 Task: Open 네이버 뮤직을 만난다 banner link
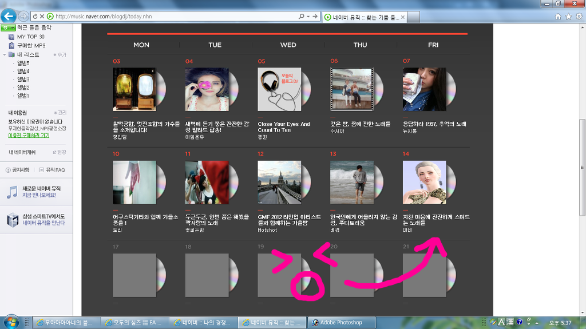click(x=43, y=223)
